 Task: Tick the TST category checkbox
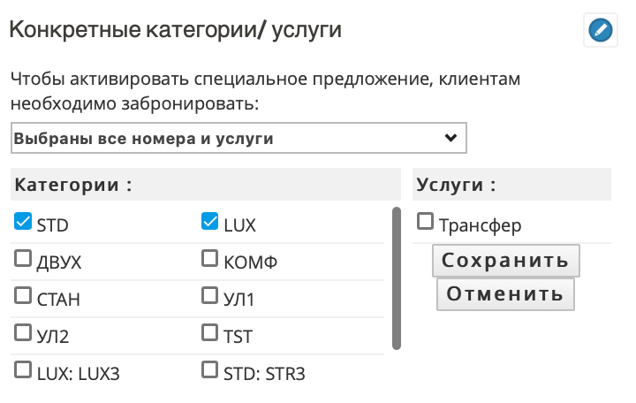[209, 332]
